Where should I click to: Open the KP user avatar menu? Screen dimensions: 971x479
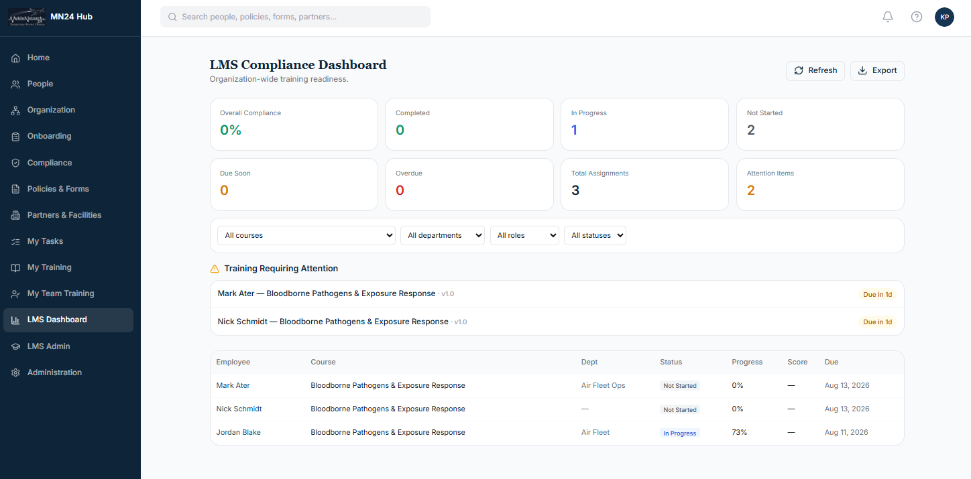click(944, 17)
